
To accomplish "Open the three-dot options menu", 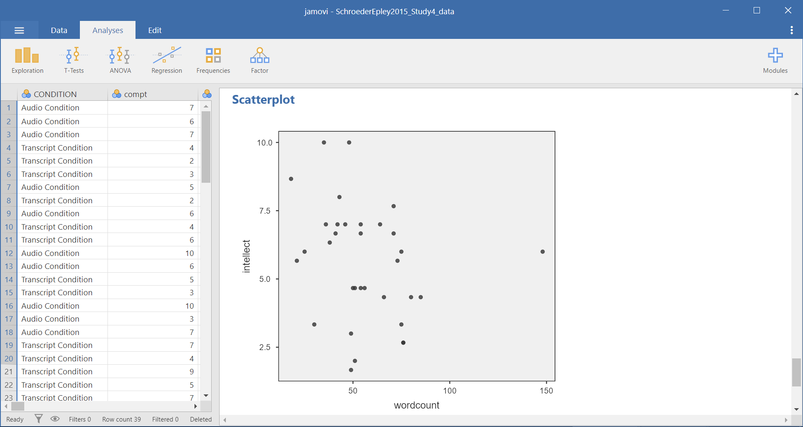I will [791, 30].
